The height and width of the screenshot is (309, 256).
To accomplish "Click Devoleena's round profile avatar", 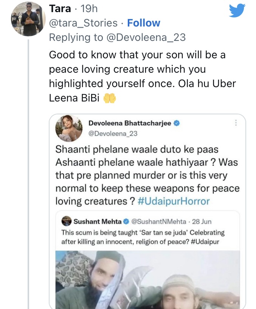I will [69, 128].
